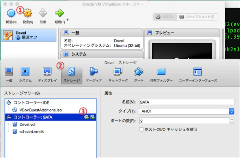Open the ポート settings tab
This screenshot has height=158, width=240.
coord(139,75)
